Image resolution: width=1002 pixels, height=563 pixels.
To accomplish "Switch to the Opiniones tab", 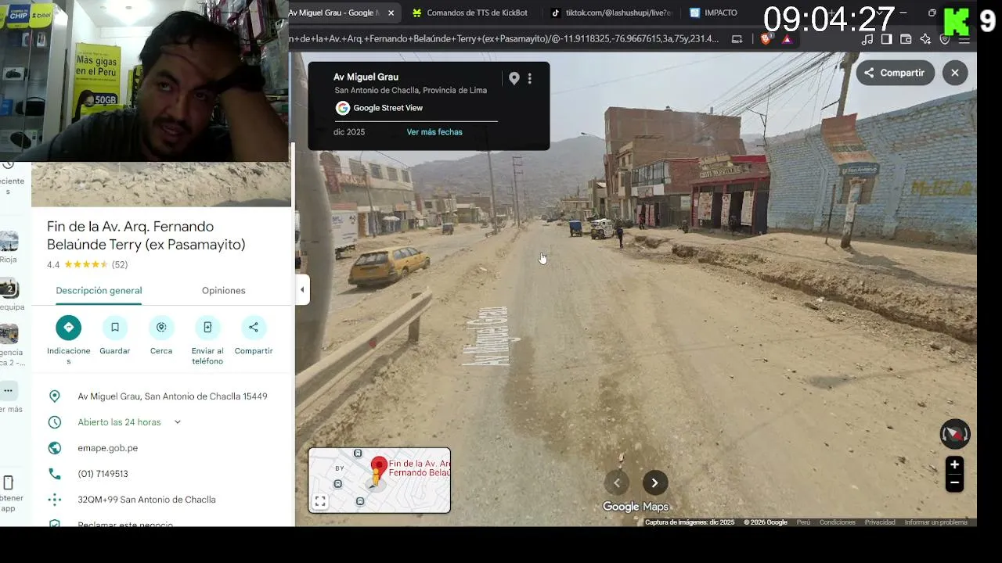I will coord(224,291).
